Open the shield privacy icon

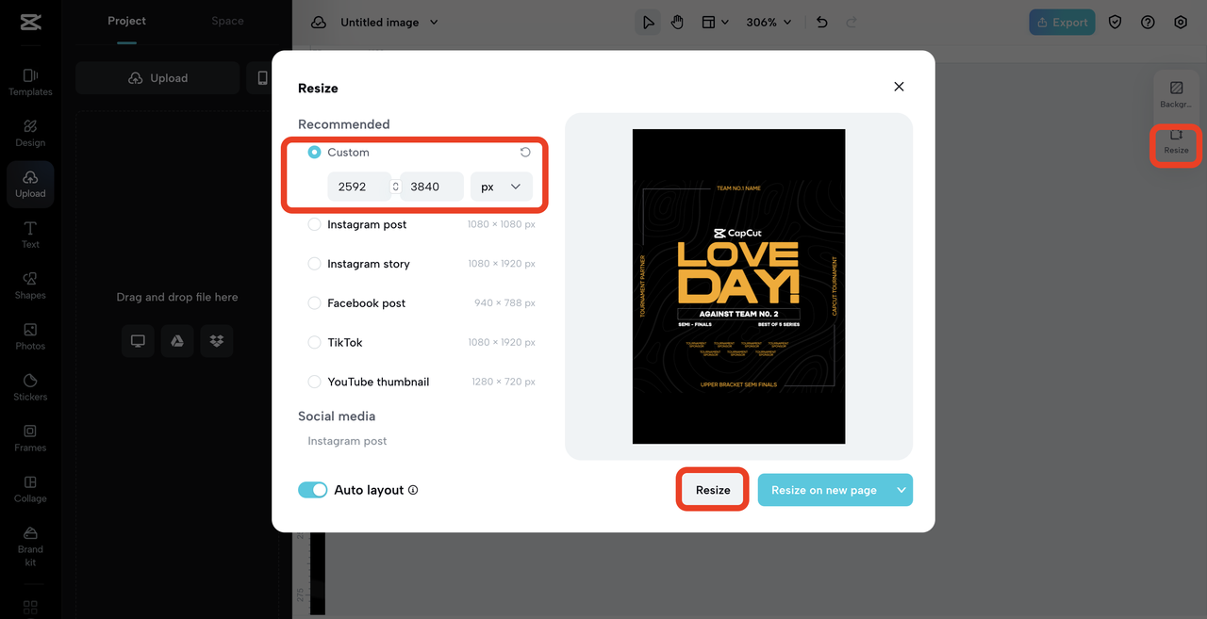coord(1116,23)
